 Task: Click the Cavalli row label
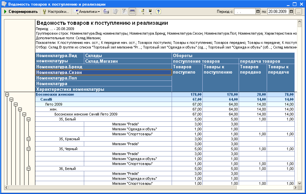pos(46,99)
